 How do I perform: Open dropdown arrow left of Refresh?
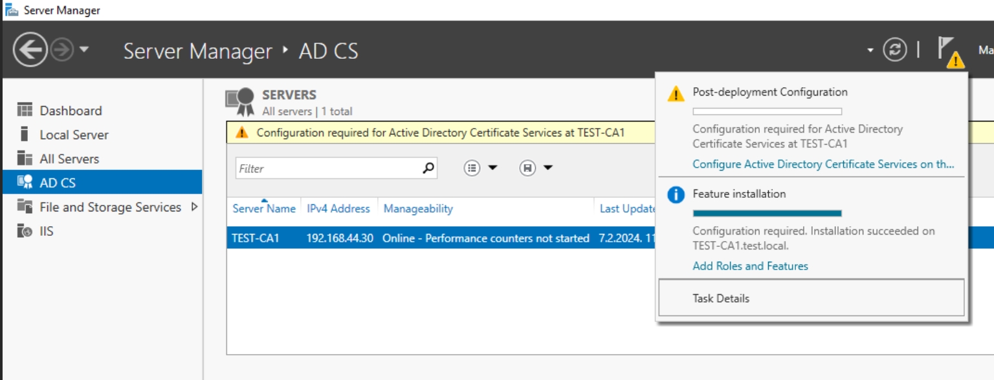pyautogui.click(x=870, y=50)
